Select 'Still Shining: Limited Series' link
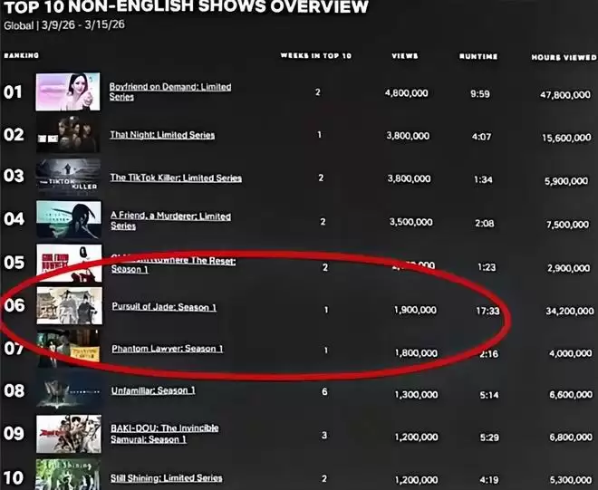 pos(166,477)
